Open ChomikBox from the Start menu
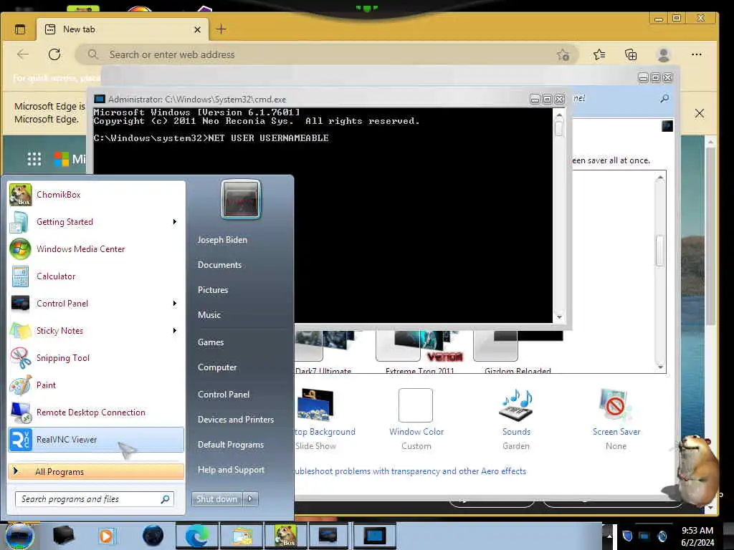Screen dimensions: 734x550 96,195
